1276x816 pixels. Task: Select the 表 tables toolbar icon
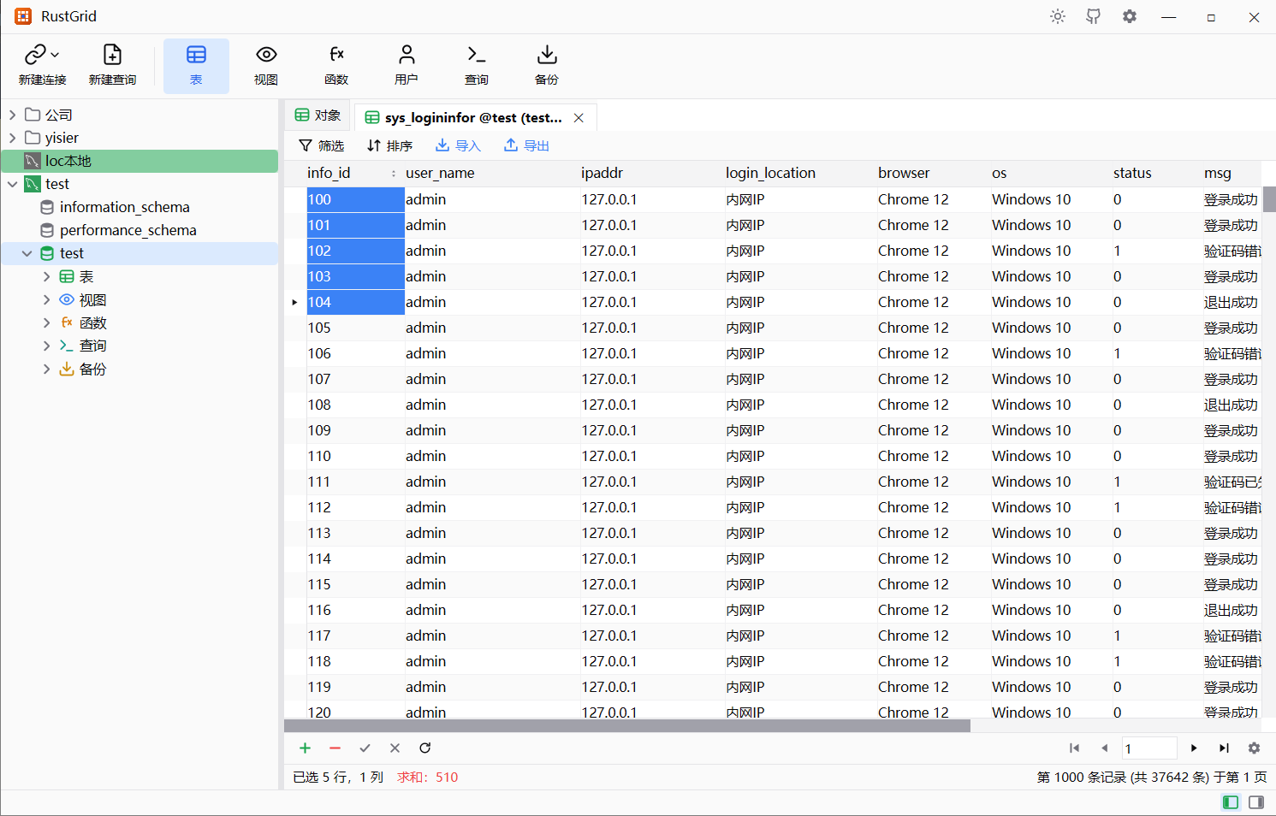tap(196, 65)
